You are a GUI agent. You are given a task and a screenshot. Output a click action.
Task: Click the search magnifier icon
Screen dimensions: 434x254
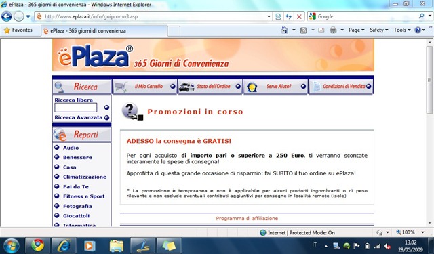pyautogui.click(x=421, y=16)
